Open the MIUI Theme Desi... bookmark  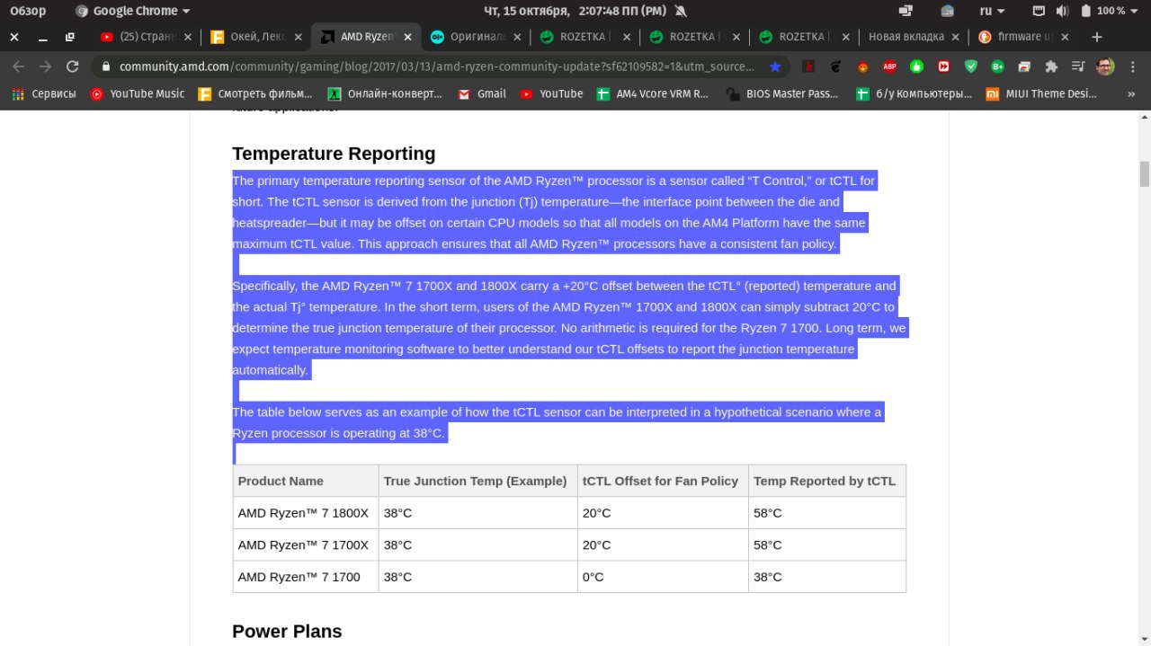point(1042,93)
